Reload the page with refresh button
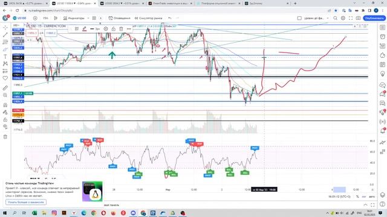The image size is (387, 217). [18, 11]
